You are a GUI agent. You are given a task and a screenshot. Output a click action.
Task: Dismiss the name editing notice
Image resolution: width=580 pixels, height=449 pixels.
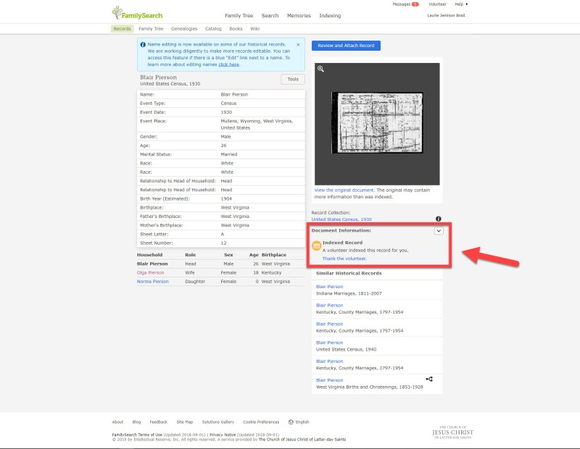pyautogui.click(x=298, y=44)
